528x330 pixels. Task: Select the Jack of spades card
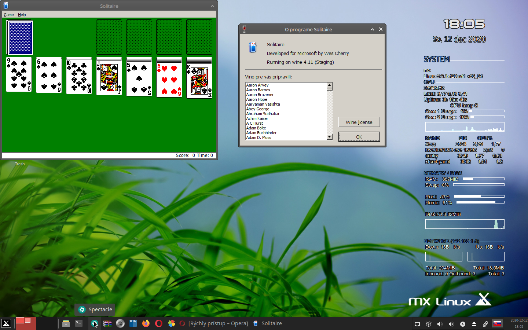(x=109, y=77)
